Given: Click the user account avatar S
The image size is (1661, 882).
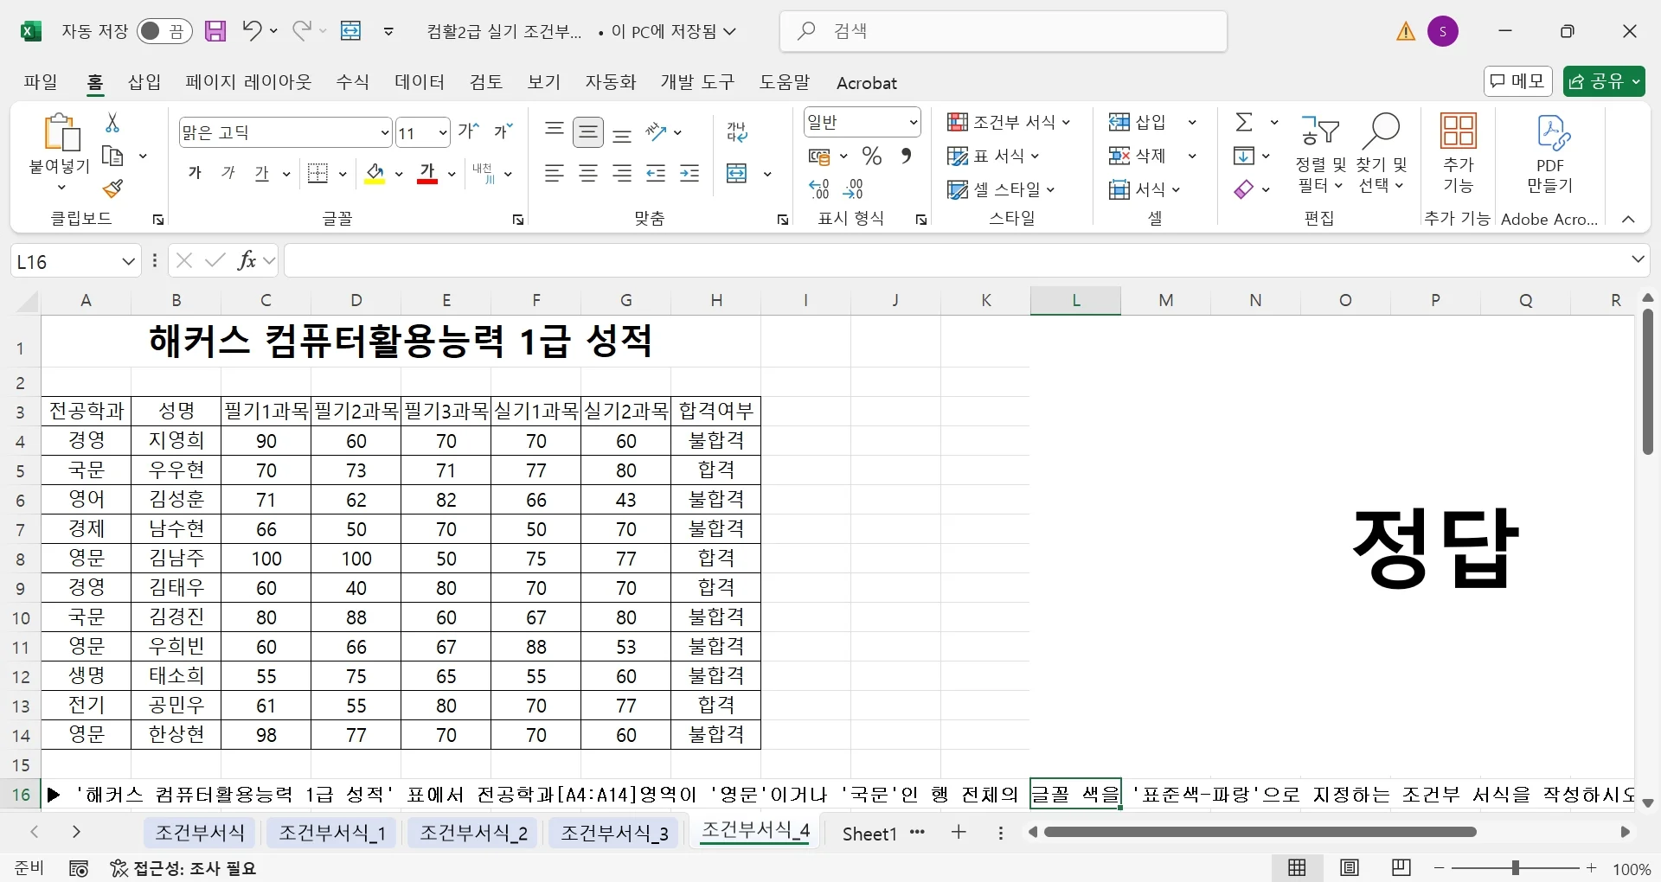Looking at the screenshot, I should coord(1443,31).
